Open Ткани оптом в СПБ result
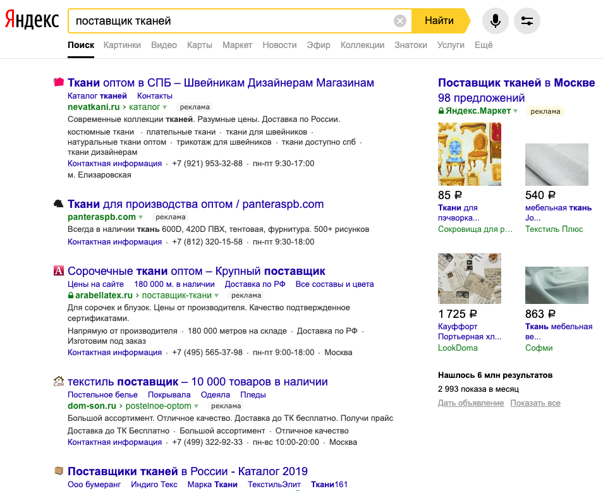Screen dimensions: 603x491 click(221, 83)
